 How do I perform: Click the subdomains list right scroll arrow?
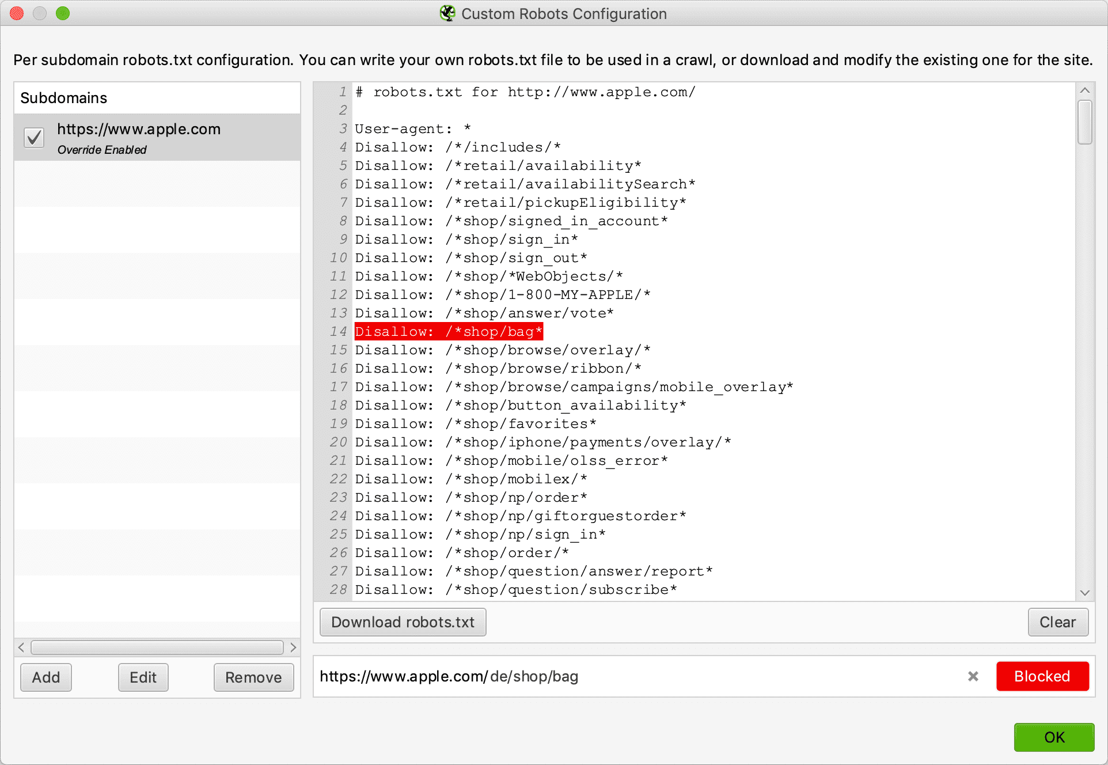[x=293, y=647]
